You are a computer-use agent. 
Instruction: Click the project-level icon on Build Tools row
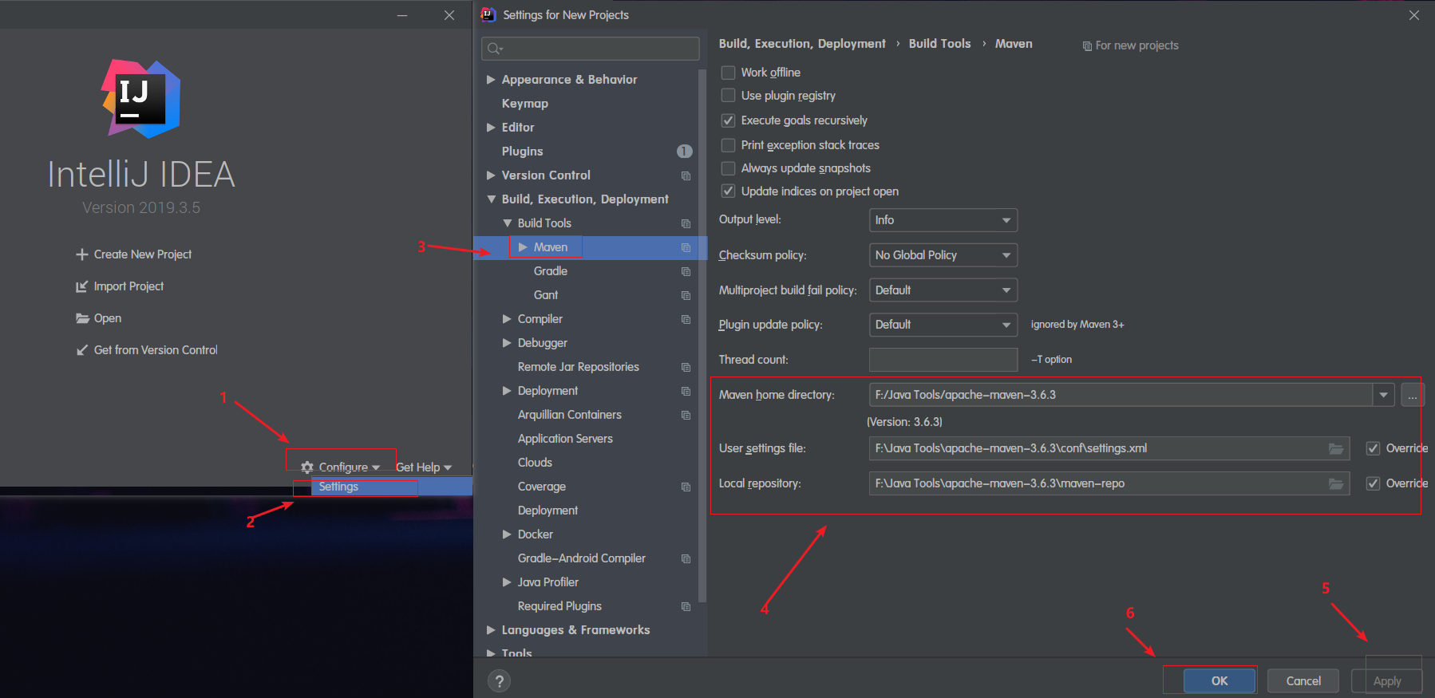point(686,223)
